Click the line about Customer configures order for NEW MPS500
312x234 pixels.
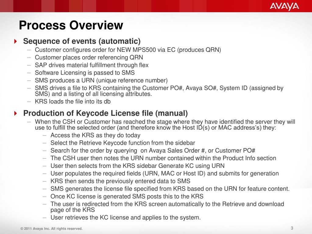pos(128,50)
